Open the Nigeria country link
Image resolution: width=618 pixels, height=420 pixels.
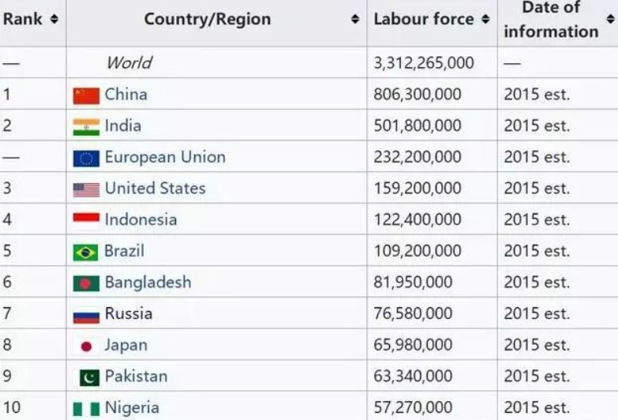[x=132, y=408]
